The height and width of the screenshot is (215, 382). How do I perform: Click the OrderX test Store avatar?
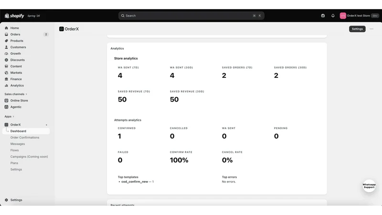pyautogui.click(x=343, y=16)
